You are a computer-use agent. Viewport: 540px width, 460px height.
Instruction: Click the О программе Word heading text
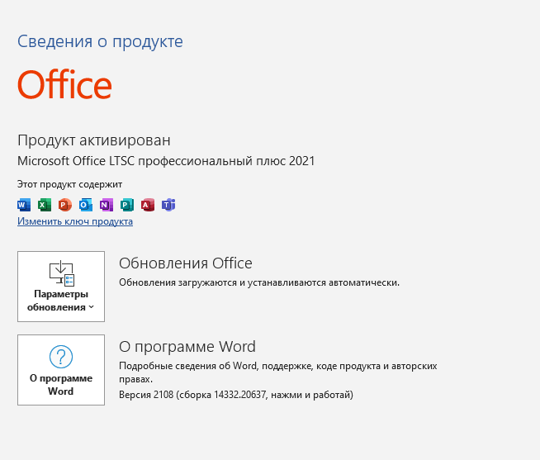(187, 347)
